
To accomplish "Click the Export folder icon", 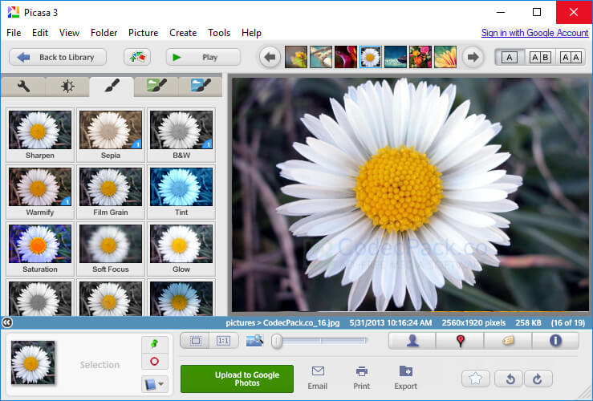I will pos(405,371).
